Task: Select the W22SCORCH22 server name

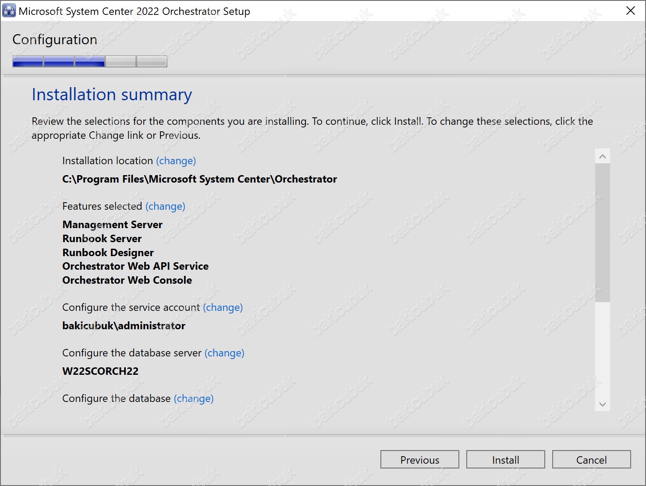Action: 100,371
